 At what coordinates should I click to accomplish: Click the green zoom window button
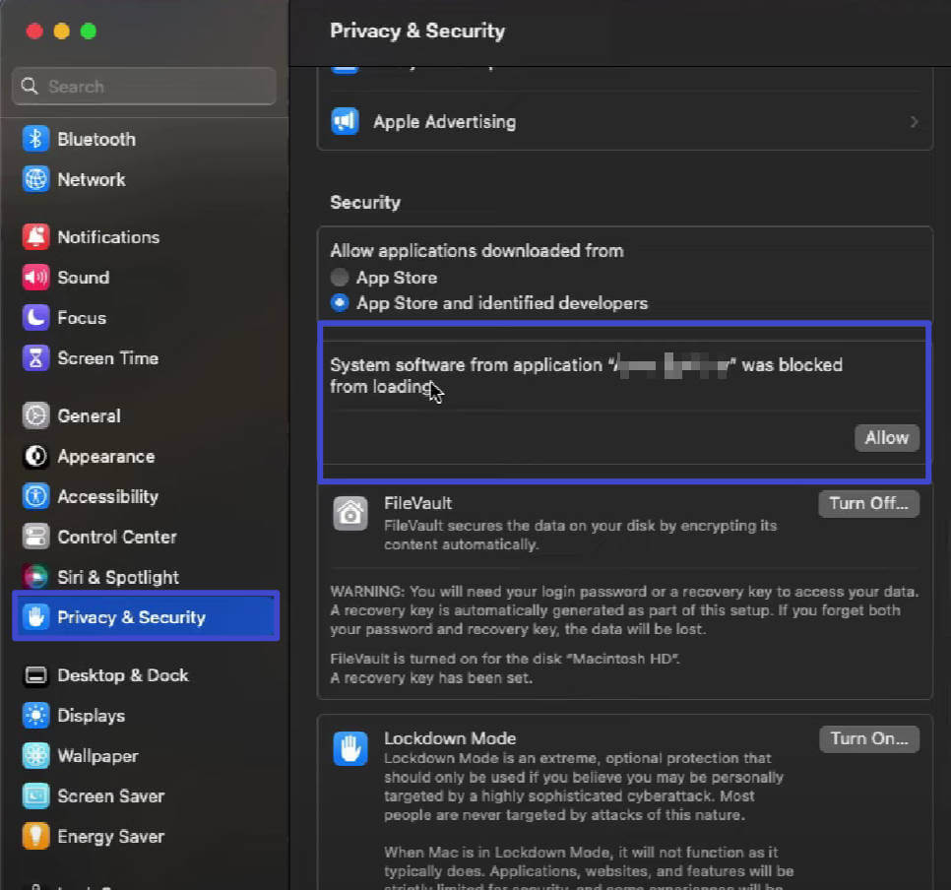tap(89, 31)
